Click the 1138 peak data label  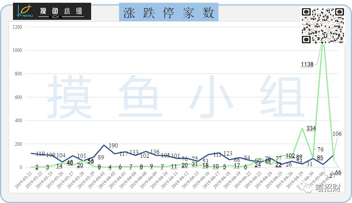coord(307,64)
